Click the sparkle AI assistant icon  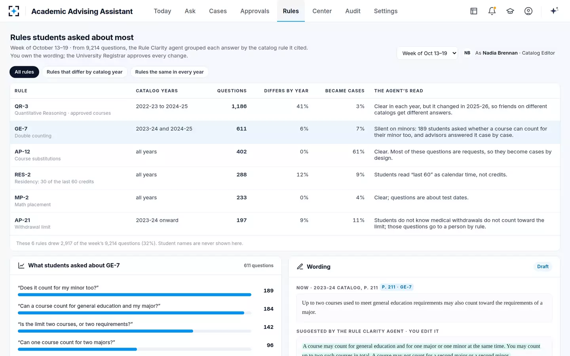554,11
